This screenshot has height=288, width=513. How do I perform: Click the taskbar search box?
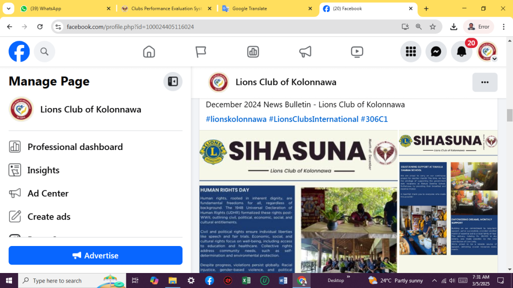tap(72, 280)
